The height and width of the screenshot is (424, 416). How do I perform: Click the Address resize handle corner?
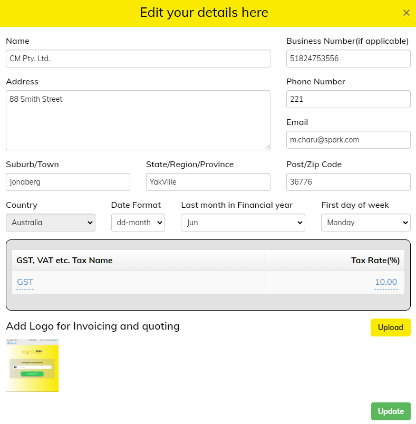(267, 147)
